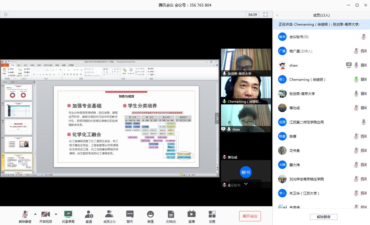The image size is (370, 225).
Task: Open the Settings (设置) icon
Action: (212, 214)
